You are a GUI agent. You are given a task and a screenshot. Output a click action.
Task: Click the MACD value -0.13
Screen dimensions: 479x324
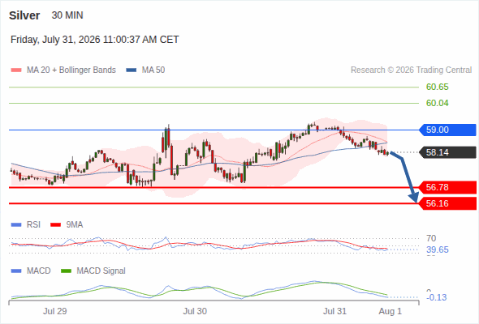point(437,297)
